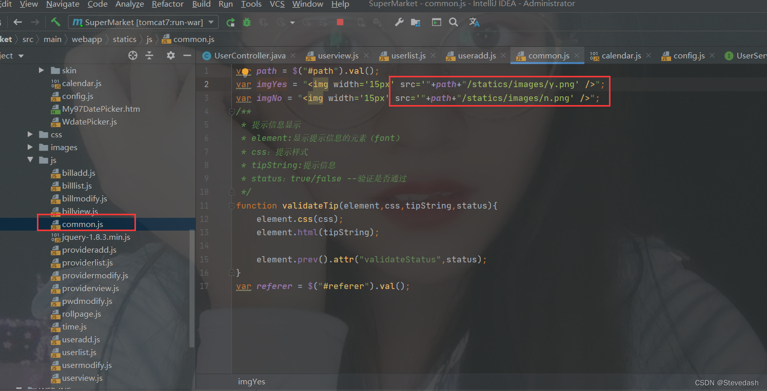Click the Forward navigation arrow
Viewport: 767px width, 391px height.
(x=35, y=22)
